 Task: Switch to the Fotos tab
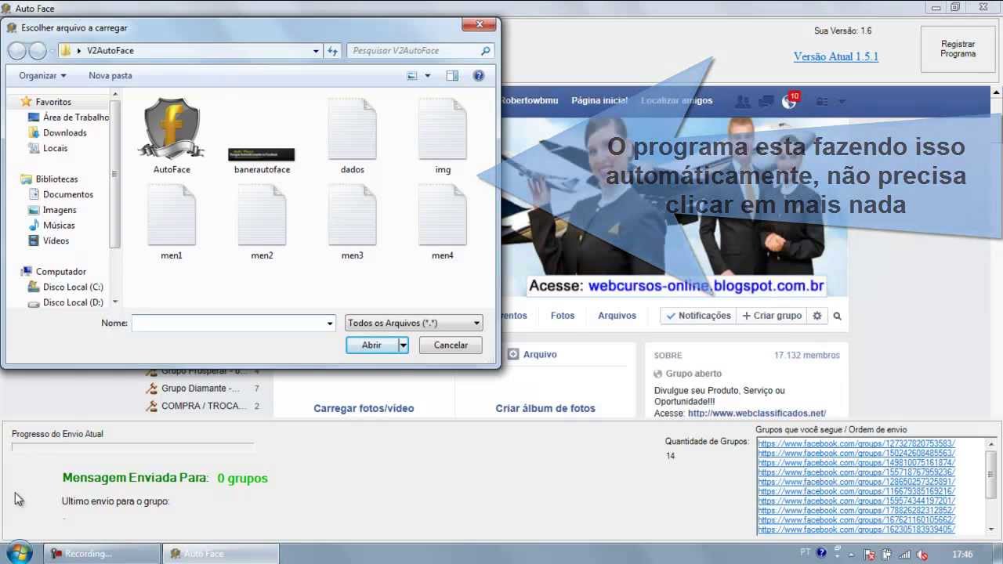click(x=563, y=316)
